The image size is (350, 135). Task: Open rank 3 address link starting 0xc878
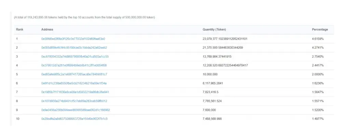pos(75,57)
